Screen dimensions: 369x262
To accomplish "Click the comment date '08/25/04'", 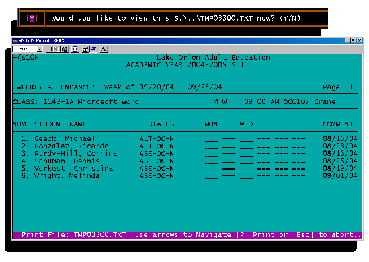I will coord(340,161).
